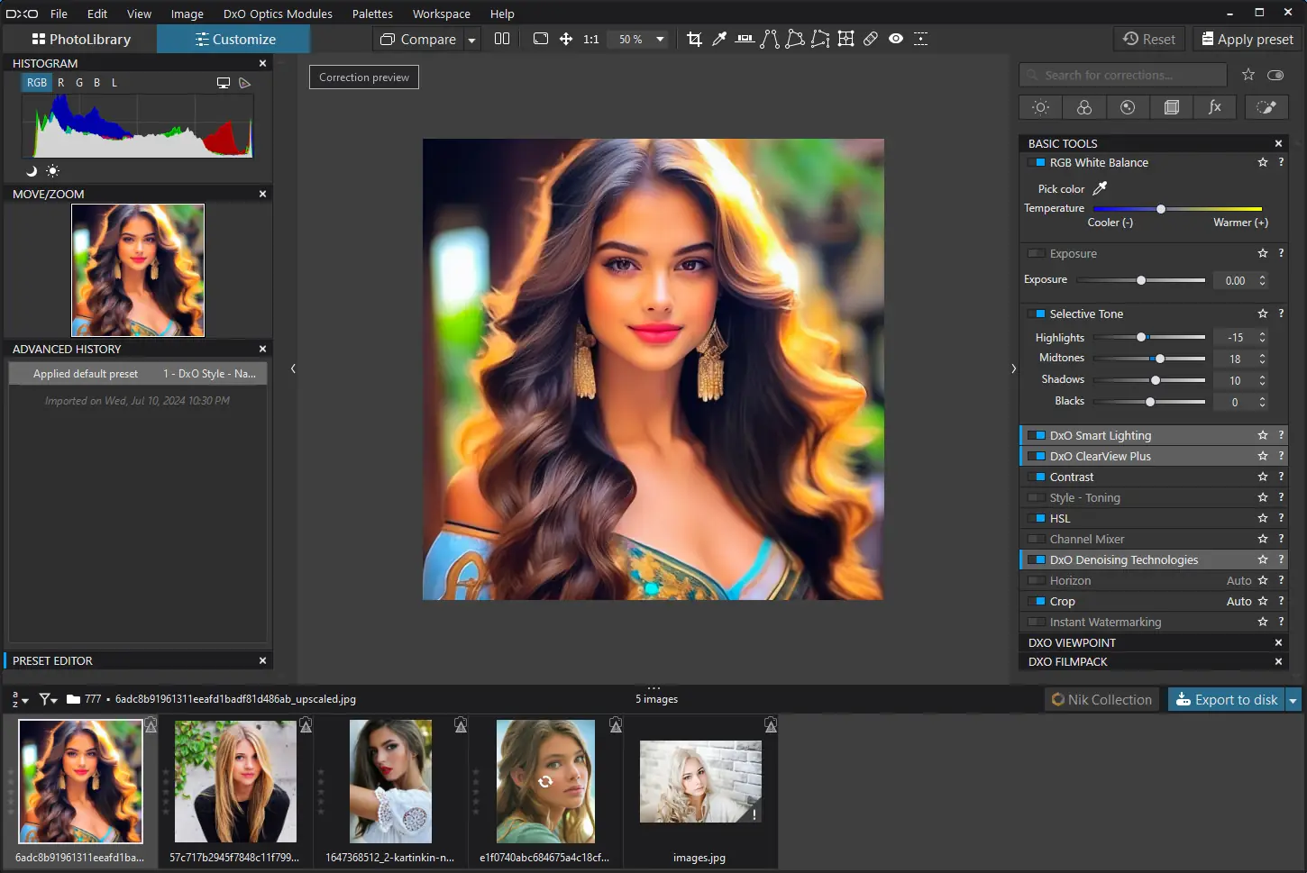
Task: Enable the Exposure correction checkbox
Action: point(1037,254)
